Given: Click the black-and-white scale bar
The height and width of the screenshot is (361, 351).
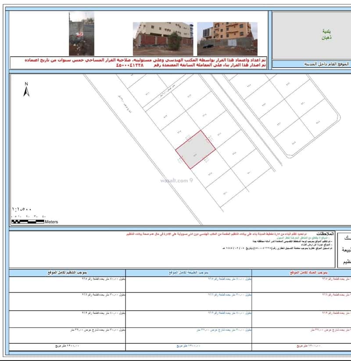Looking at the screenshot, I should [x=28, y=222].
